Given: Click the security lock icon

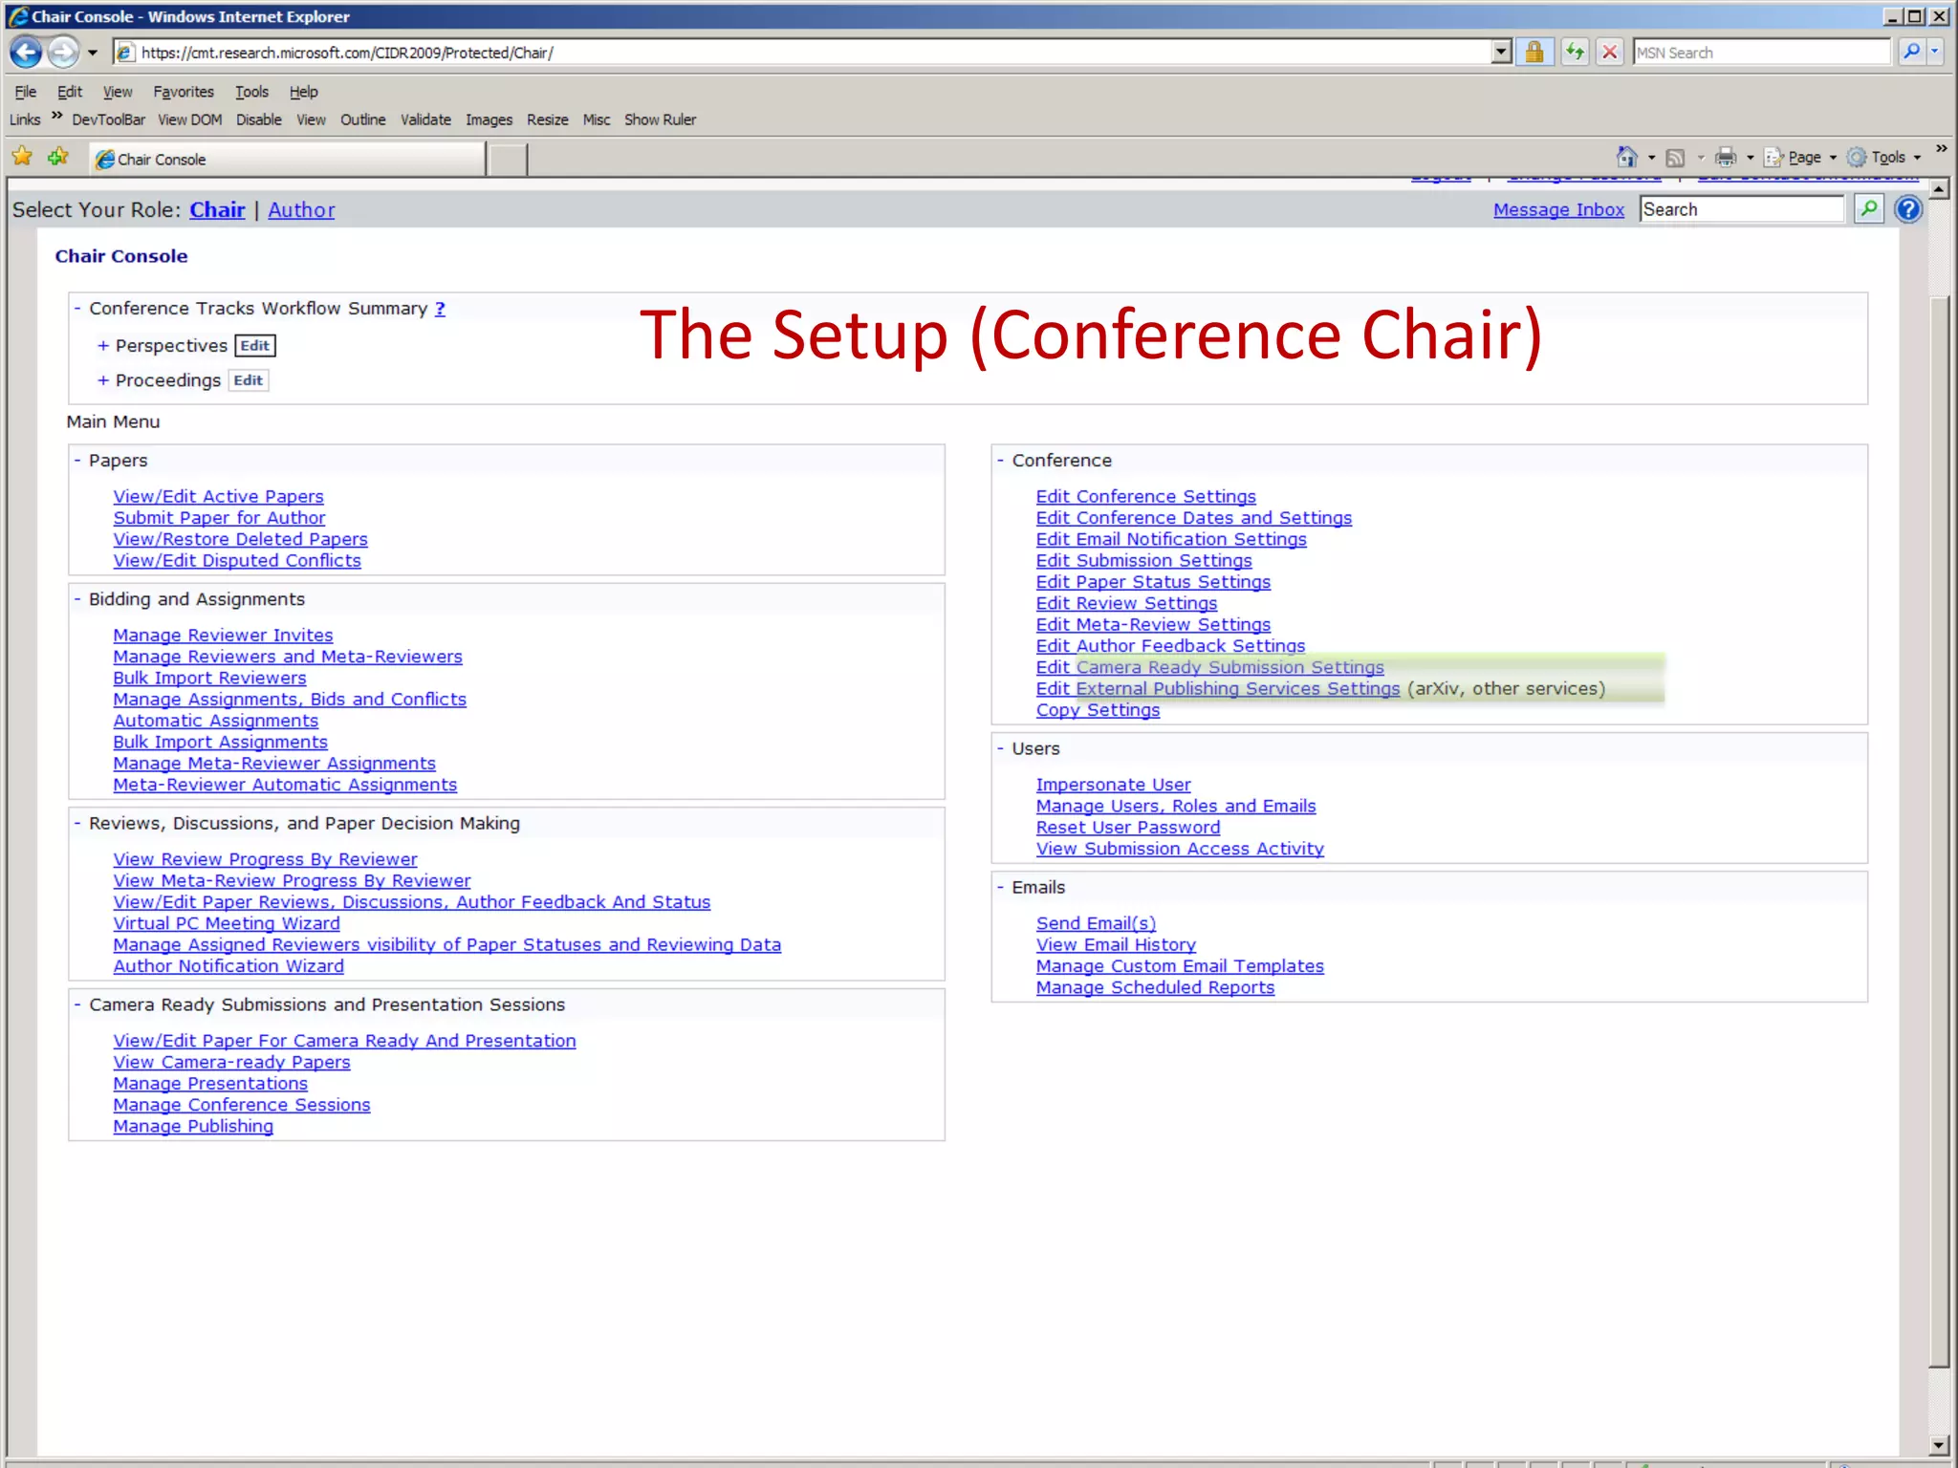Looking at the screenshot, I should [x=1534, y=52].
